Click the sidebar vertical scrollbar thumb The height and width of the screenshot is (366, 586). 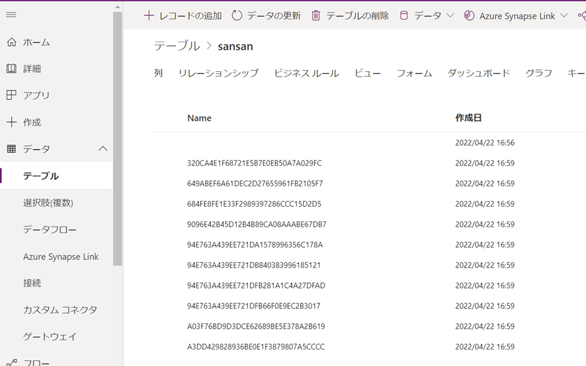[118, 139]
